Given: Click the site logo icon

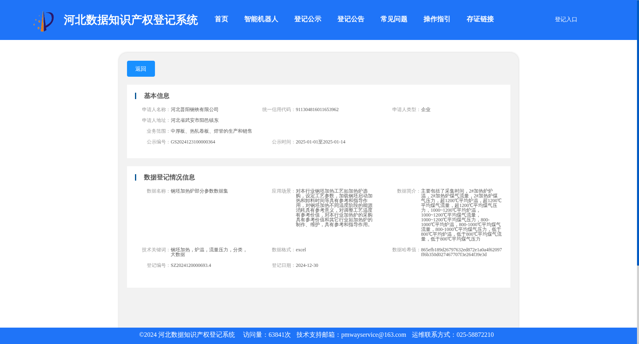Looking at the screenshot, I should (x=44, y=21).
